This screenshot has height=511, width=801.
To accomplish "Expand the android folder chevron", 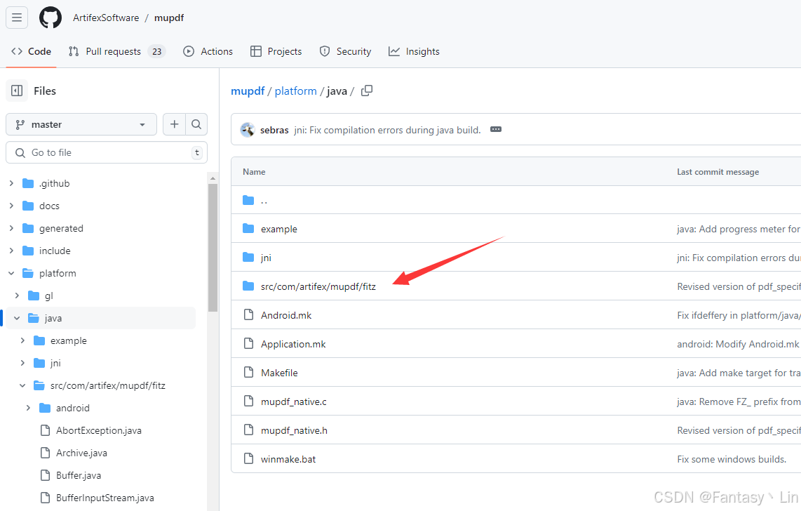I will click(28, 408).
